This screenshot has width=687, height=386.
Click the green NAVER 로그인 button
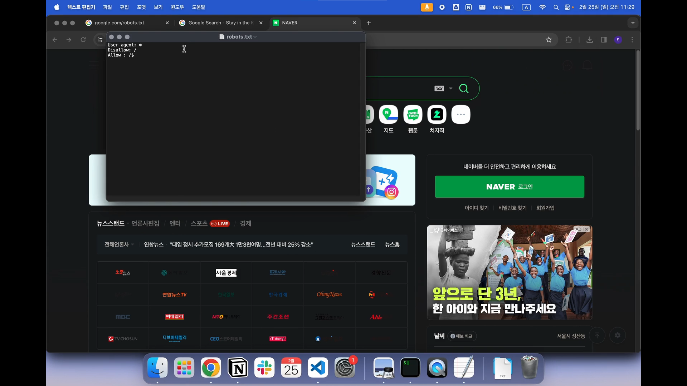pyautogui.click(x=510, y=187)
